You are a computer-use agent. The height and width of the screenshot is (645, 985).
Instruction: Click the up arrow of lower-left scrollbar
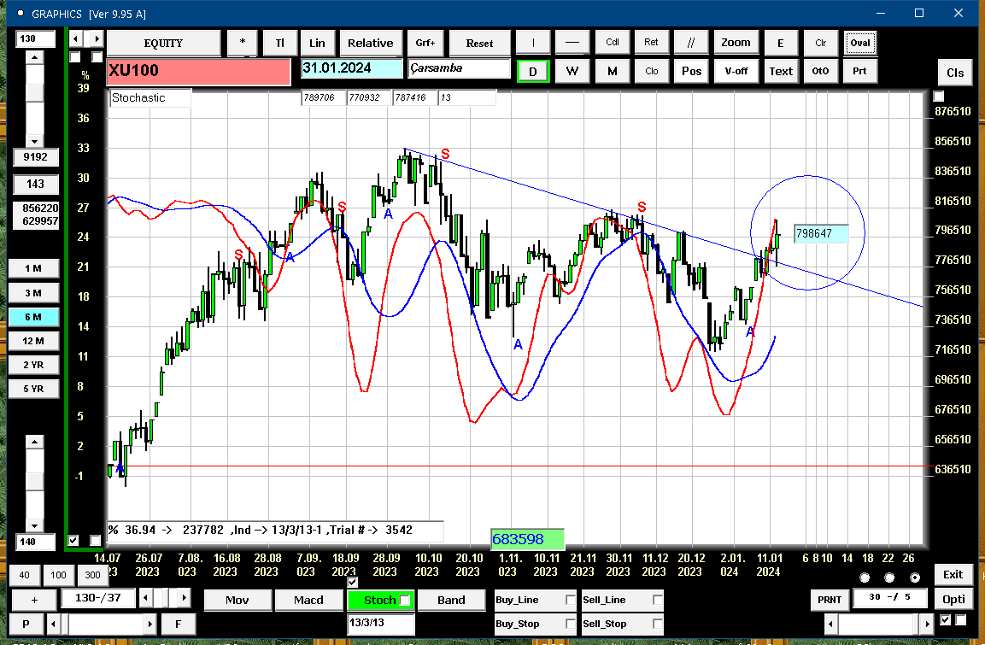34,443
